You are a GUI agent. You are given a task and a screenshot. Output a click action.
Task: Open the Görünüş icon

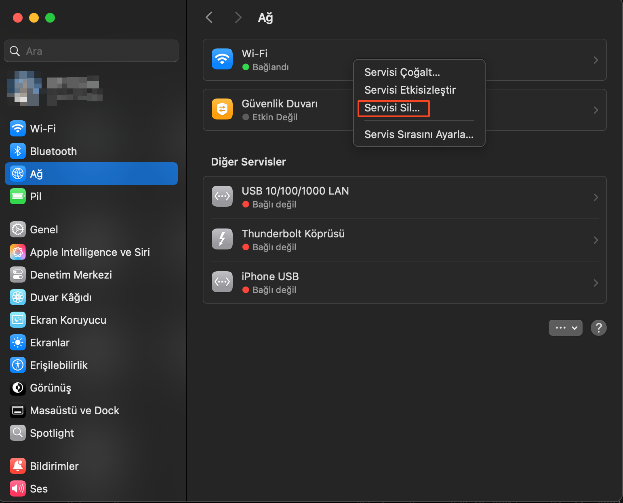(x=18, y=388)
